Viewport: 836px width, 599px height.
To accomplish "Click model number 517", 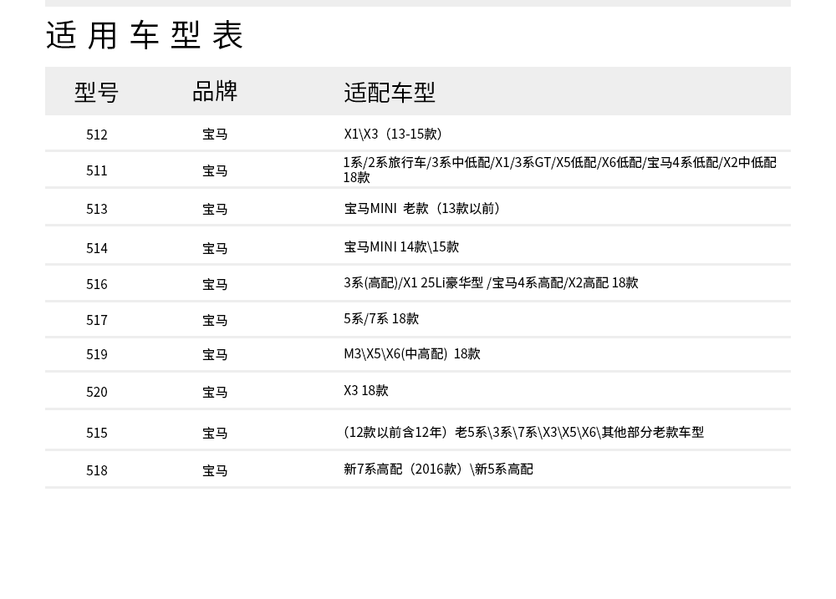I will click(x=97, y=320).
